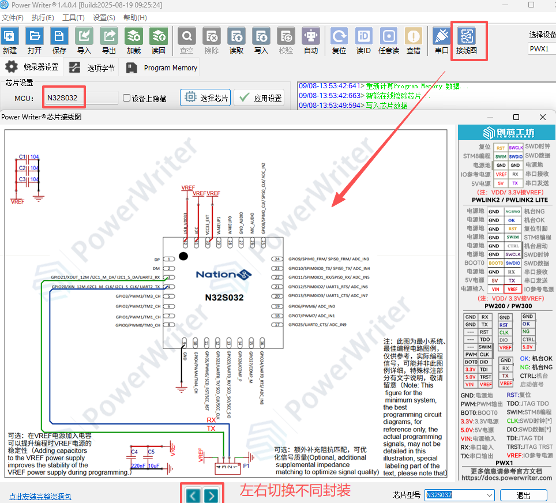Screen dimensions: 556x503
Task: Open the 接线图 wiring diagram icon
Action: (x=467, y=40)
